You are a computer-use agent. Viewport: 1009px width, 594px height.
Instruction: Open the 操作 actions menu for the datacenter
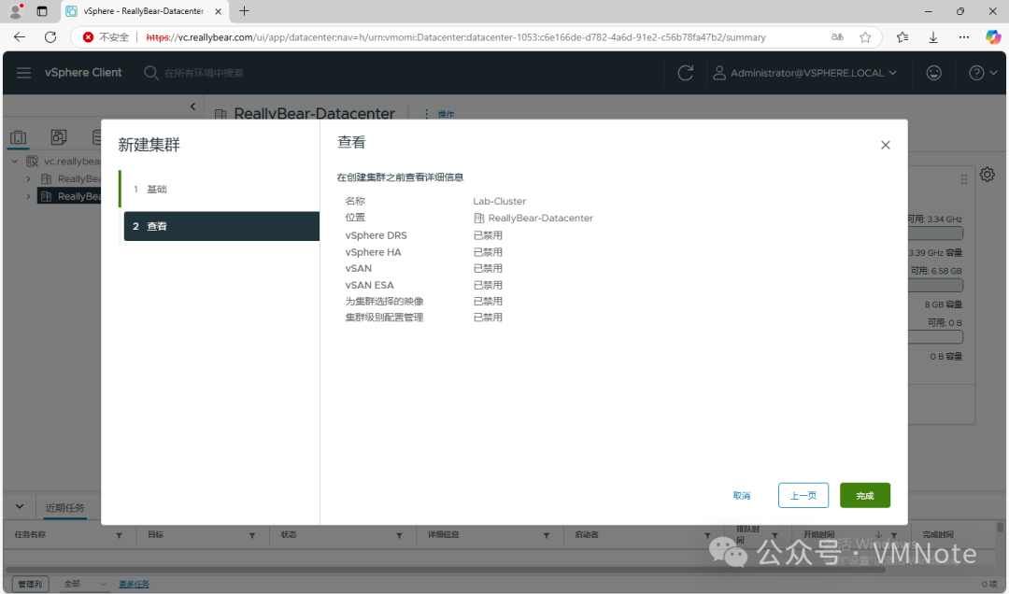[439, 114]
